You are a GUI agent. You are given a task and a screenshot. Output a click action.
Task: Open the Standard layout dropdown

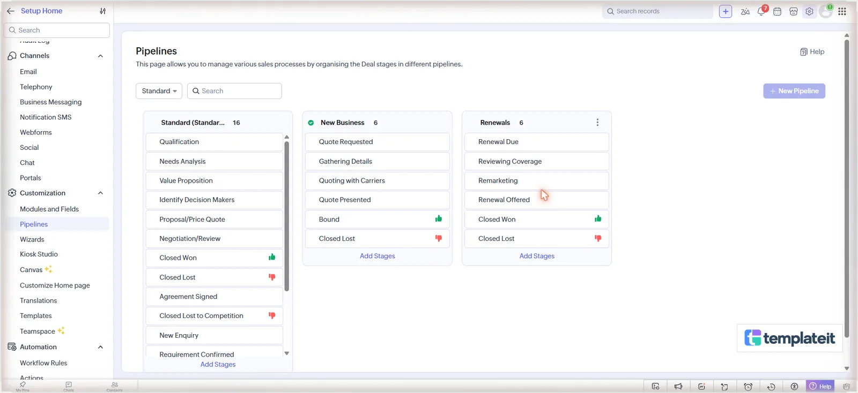click(x=159, y=91)
